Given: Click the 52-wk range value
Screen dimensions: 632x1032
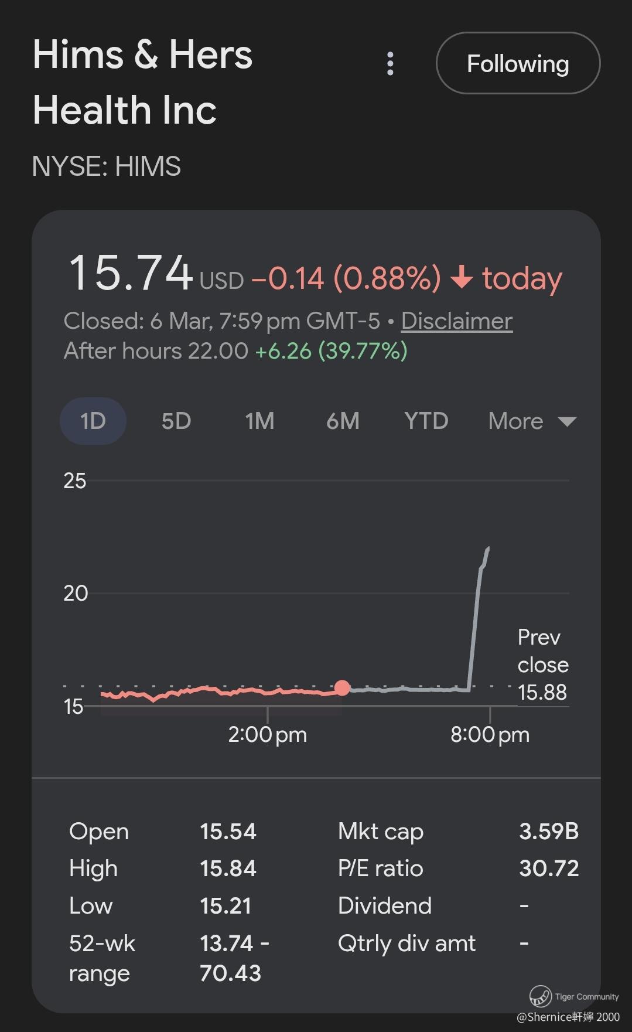Looking at the screenshot, I should pyautogui.click(x=234, y=958).
